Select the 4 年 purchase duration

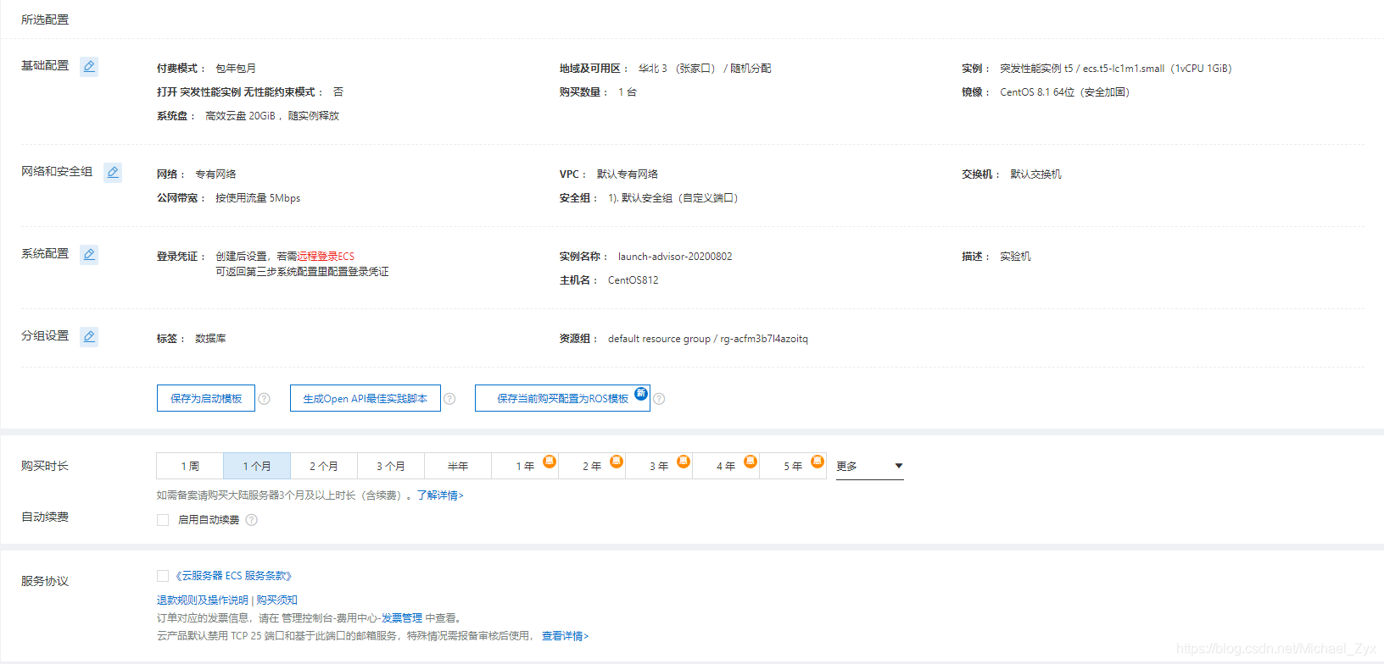[x=726, y=466]
